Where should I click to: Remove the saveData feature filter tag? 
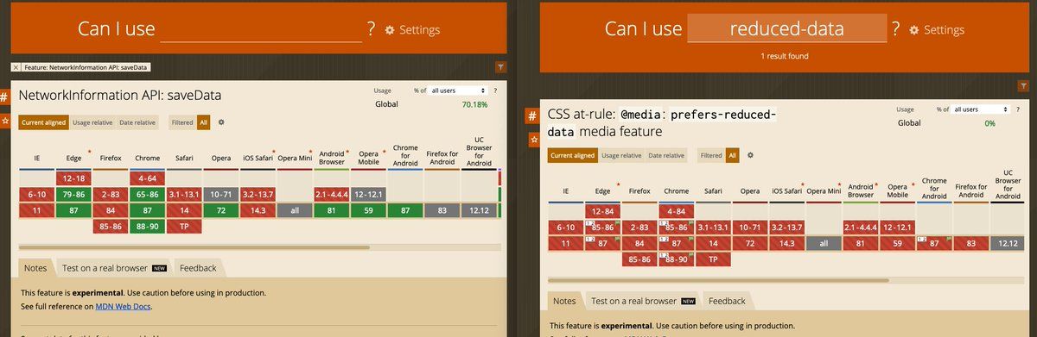coord(16,67)
